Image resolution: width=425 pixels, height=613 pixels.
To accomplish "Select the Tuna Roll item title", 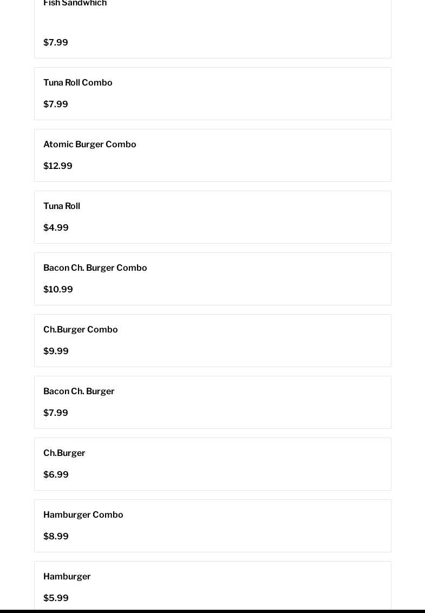I will pos(62,206).
